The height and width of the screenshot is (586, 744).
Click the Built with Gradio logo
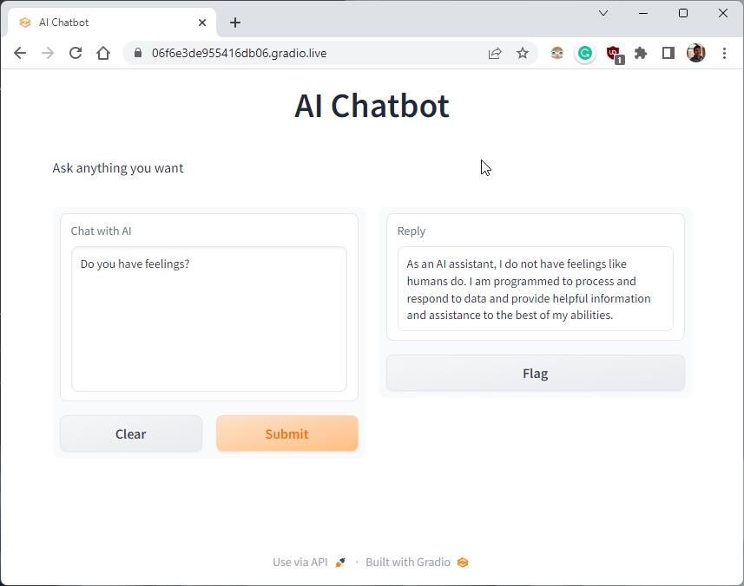[x=462, y=562]
